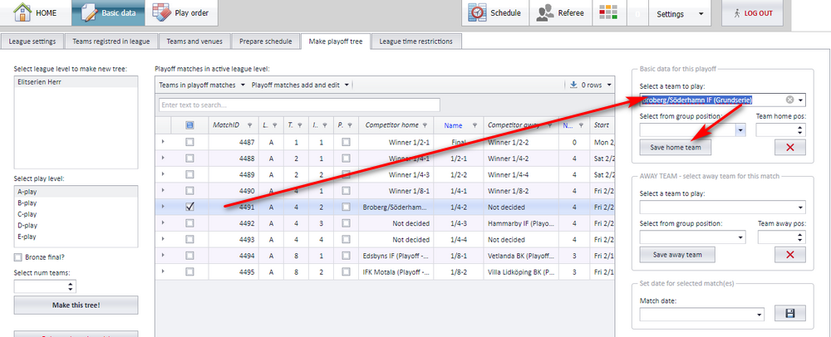Switch to Prepare schedule tab
Viewport: 831px width, 337px height.
[266, 42]
